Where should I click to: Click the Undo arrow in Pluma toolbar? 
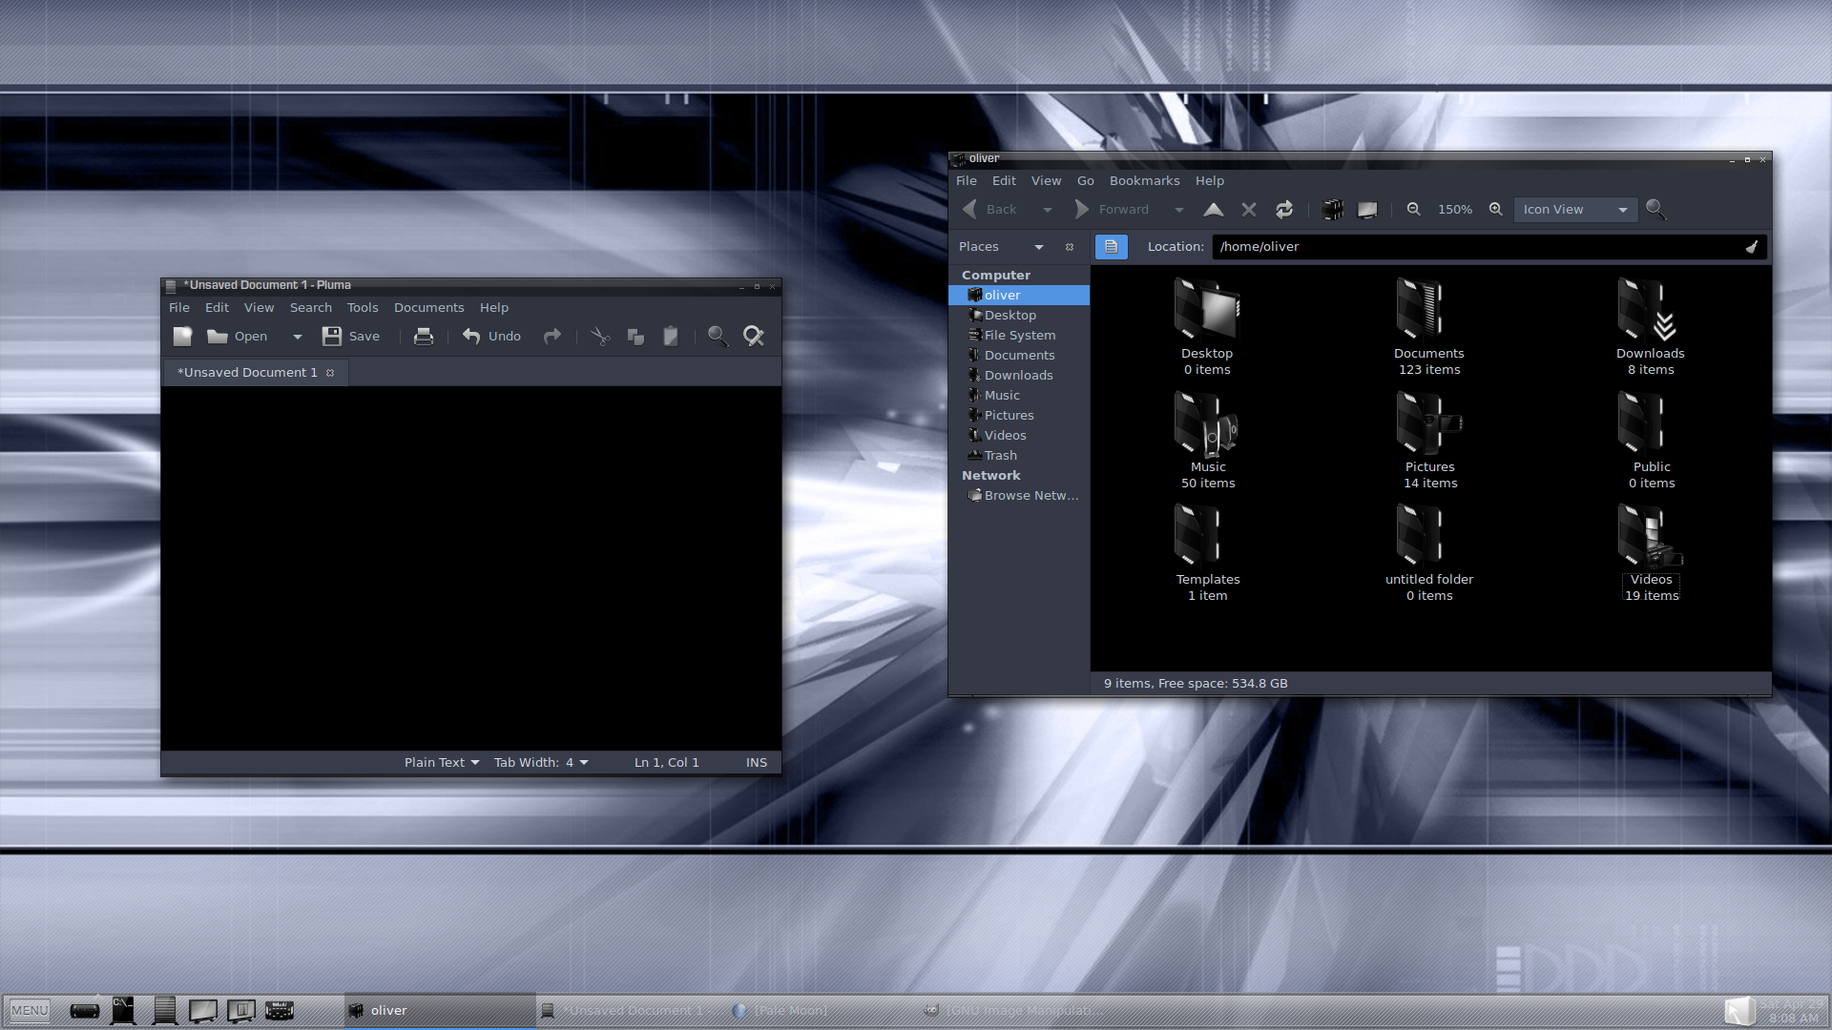472,336
